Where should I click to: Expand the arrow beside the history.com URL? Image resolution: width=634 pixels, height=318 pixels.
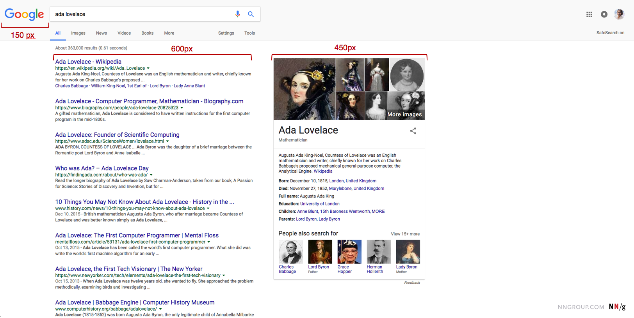(208, 208)
